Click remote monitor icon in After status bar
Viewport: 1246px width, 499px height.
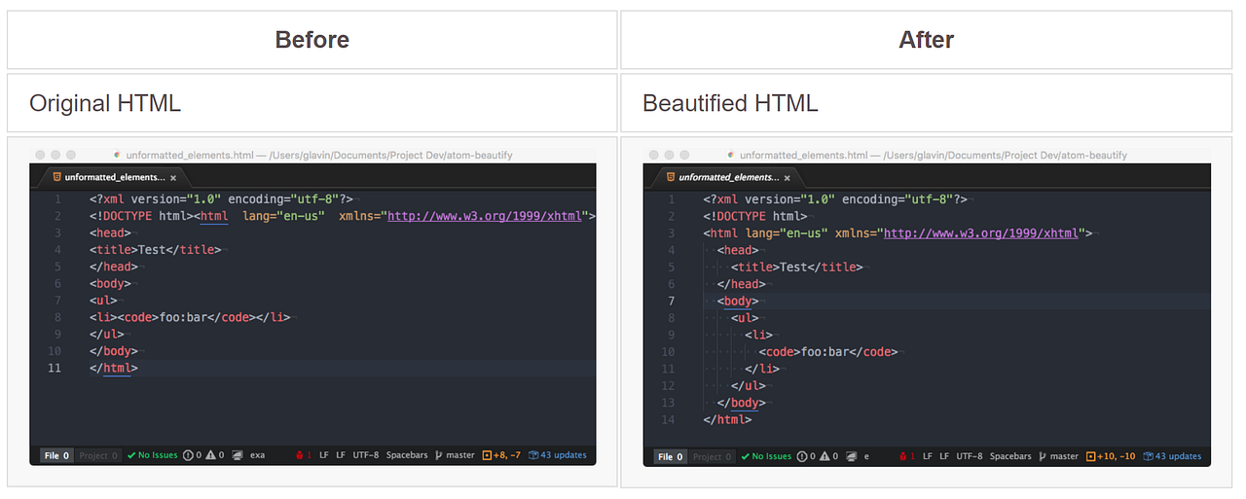(x=852, y=456)
